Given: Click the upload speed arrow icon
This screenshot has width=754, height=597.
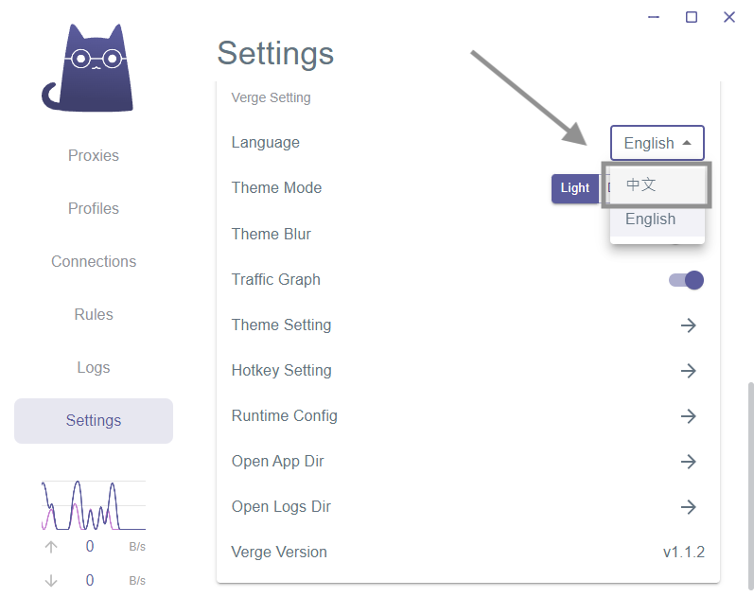Looking at the screenshot, I should (51, 547).
